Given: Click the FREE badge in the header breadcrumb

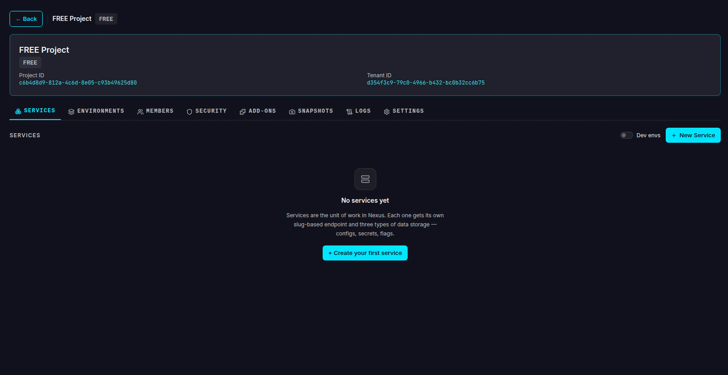Looking at the screenshot, I should tap(106, 19).
